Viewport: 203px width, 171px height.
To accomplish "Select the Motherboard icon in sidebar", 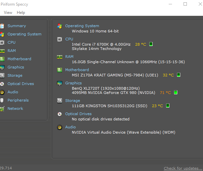I will click(2, 59).
